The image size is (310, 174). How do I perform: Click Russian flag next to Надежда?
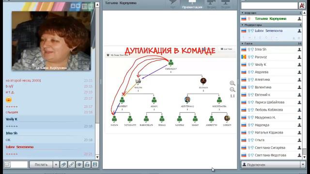pos(244,125)
